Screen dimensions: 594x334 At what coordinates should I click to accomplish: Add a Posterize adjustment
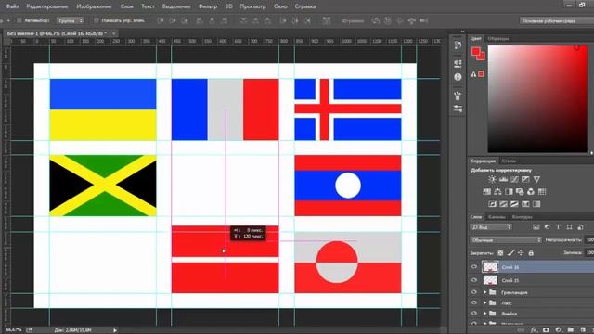click(x=503, y=204)
